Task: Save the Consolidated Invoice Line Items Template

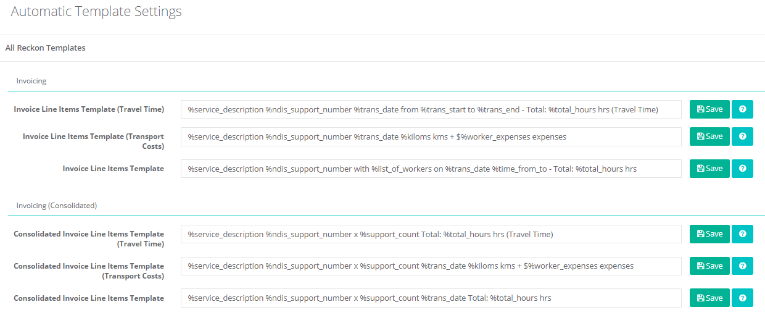Action: (709, 298)
